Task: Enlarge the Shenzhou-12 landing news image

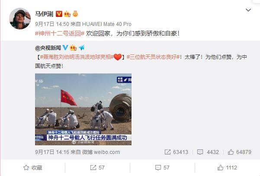Action: coord(83,109)
